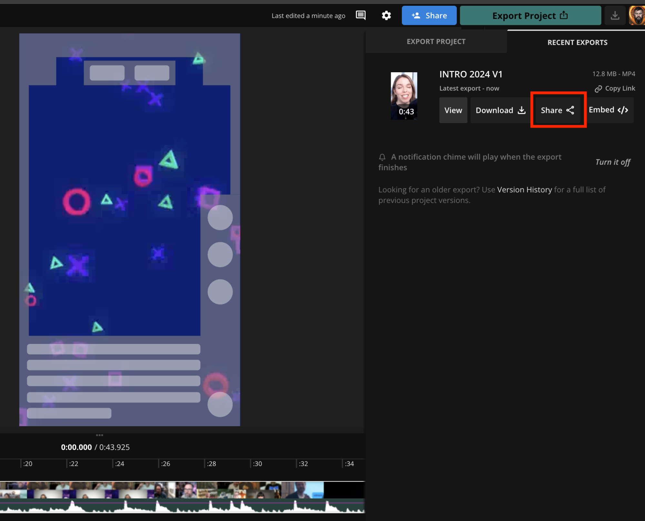
Task: Switch to the Export Project tab
Action: 436,42
